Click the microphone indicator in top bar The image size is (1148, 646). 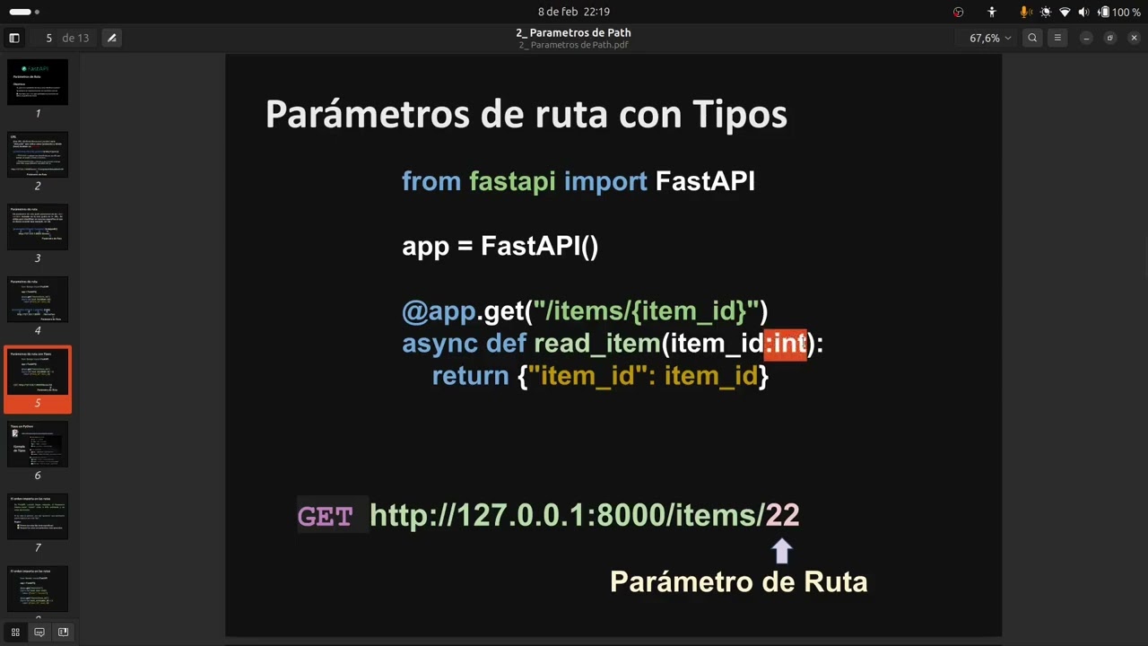1025,12
